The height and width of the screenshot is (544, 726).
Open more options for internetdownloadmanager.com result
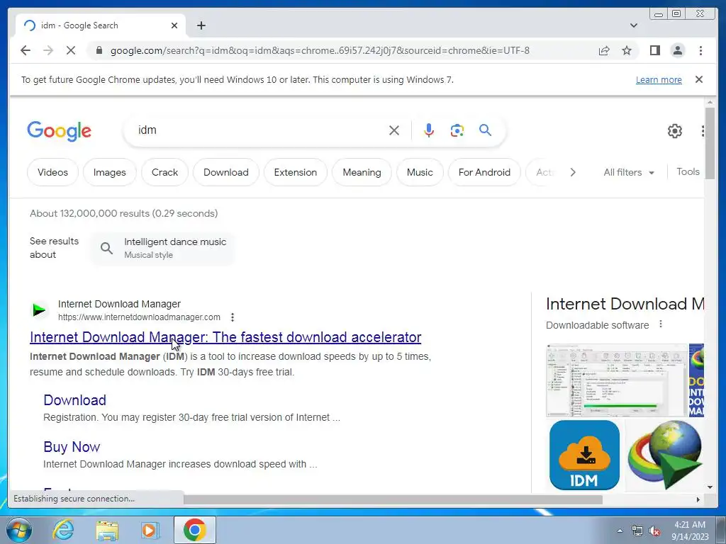(x=233, y=317)
